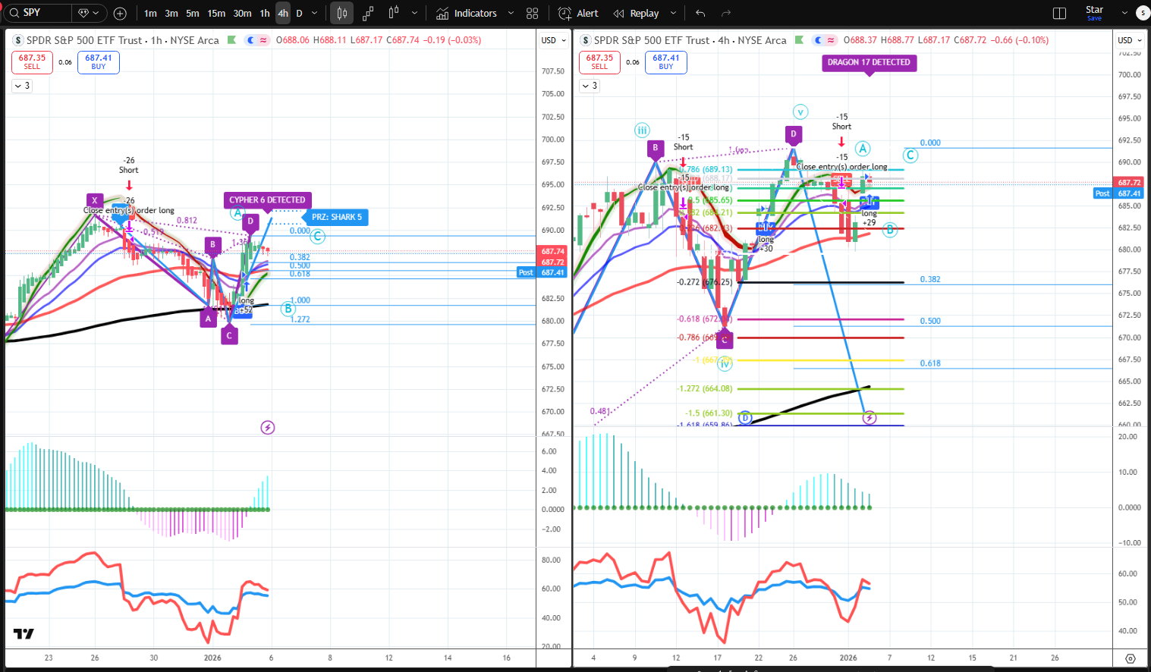
Task: Click the 687.35 SELL button on 1h chart
Action: (32, 61)
